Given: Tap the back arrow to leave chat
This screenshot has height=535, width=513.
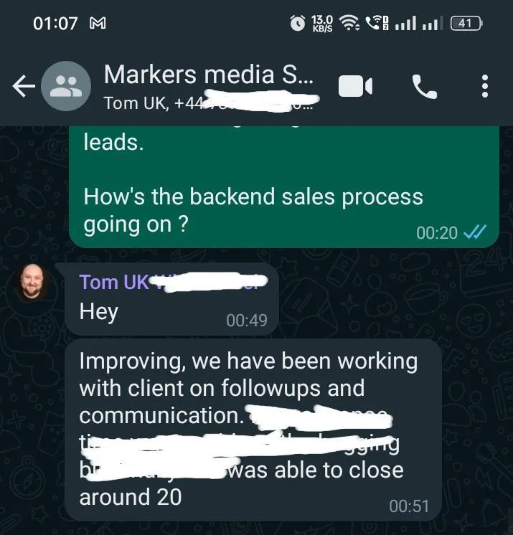Looking at the screenshot, I should click(x=24, y=86).
